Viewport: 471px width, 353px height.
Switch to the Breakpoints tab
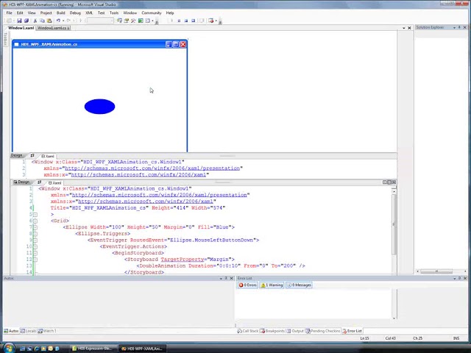[272, 331]
